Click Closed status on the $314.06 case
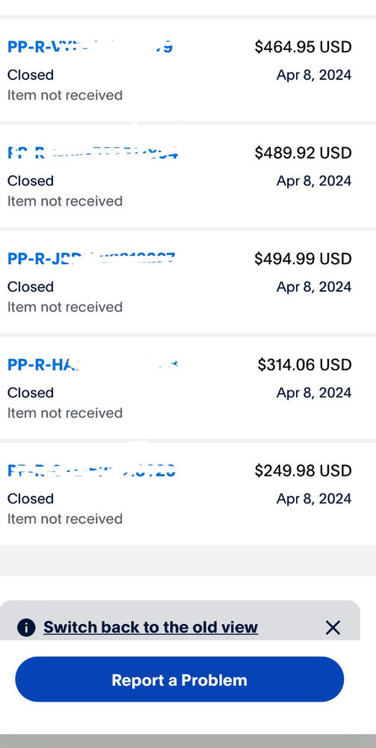The height and width of the screenshot is (748, 376). pyautogui.click(x=31, y=393)
